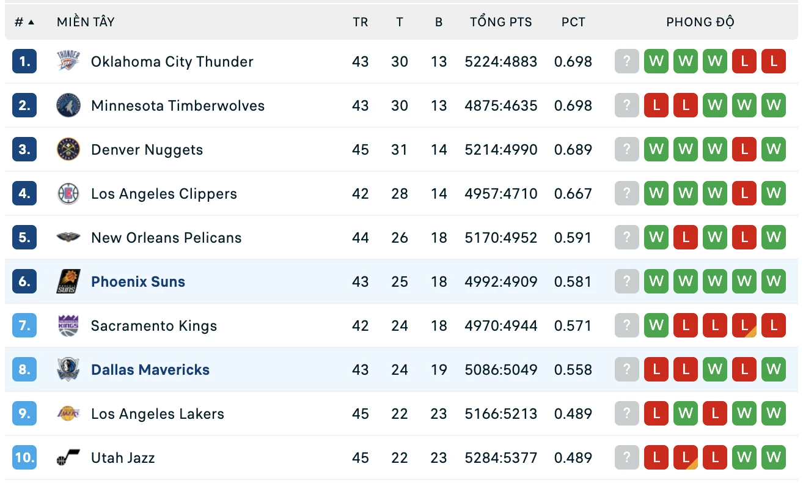Sort table by the PCT column header
The width and height of the screenshot is (803, 483).
coord(573,22)
